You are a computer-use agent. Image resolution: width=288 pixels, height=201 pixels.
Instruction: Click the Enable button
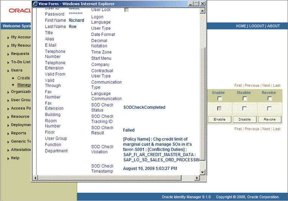pyautogui.click(x=219, y=119)
